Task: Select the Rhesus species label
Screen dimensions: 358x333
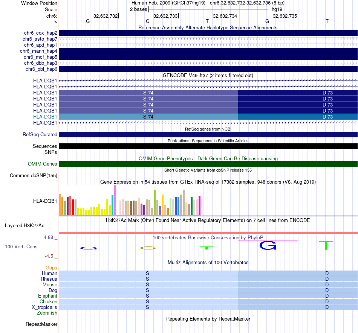Action: click(x=49, y=279)
